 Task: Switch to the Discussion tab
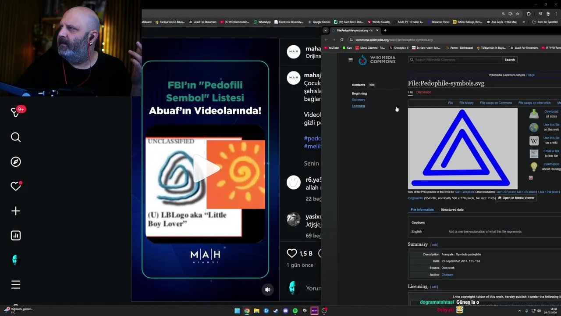point(424,92)
